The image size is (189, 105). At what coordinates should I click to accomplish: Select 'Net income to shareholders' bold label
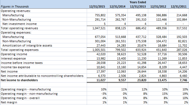coord(19,80)
